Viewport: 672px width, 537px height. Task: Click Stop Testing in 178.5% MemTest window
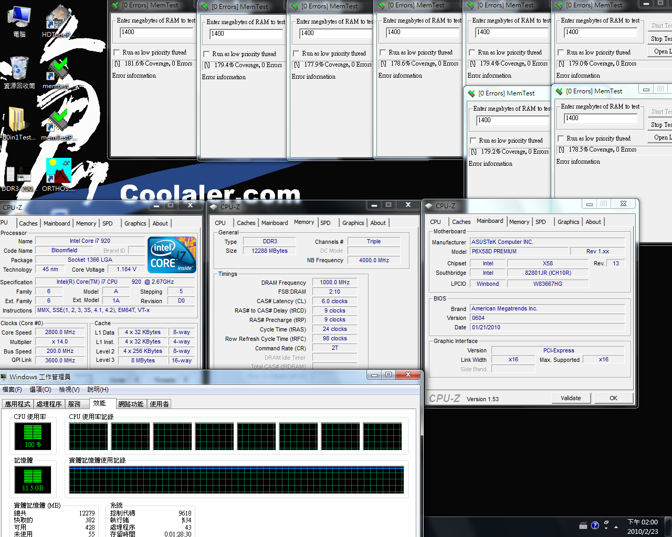(x=660, y=125)
